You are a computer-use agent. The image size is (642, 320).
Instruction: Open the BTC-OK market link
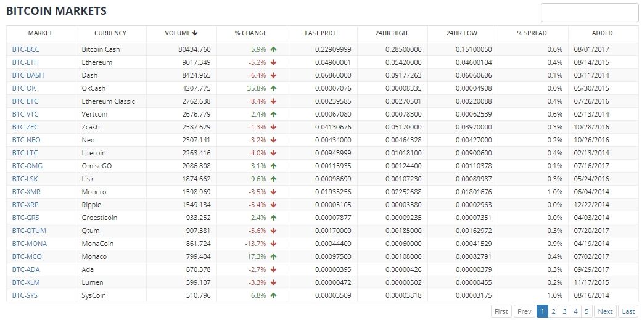(24, 88)
